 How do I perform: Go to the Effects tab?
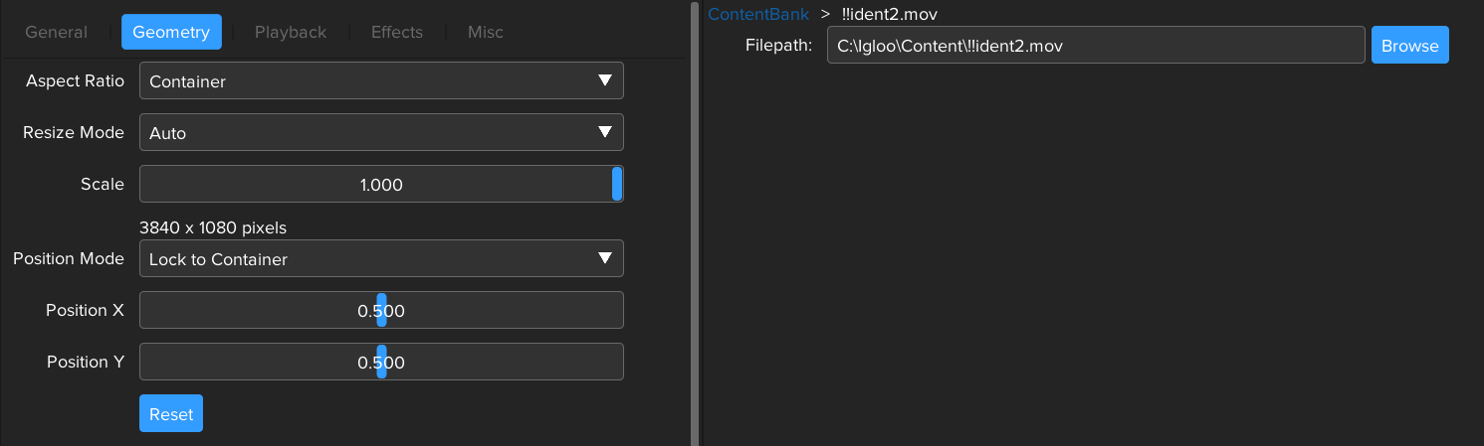pyautogui.click(x=397, y=32)
